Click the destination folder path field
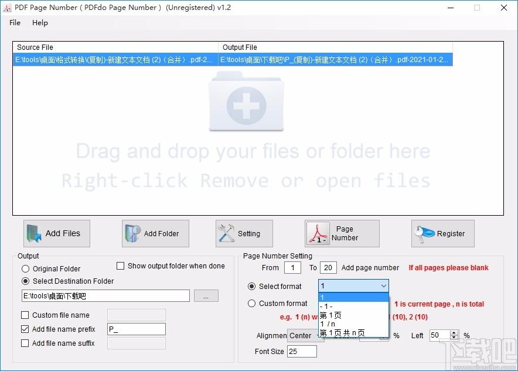The image size is (518, 371). pyautogui.click(x=105, y=295)
